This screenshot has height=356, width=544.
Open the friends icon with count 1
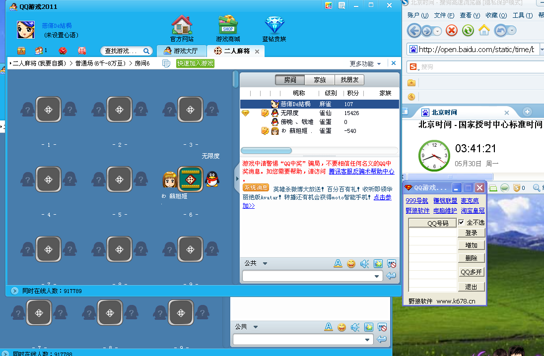tap(39, 51)
